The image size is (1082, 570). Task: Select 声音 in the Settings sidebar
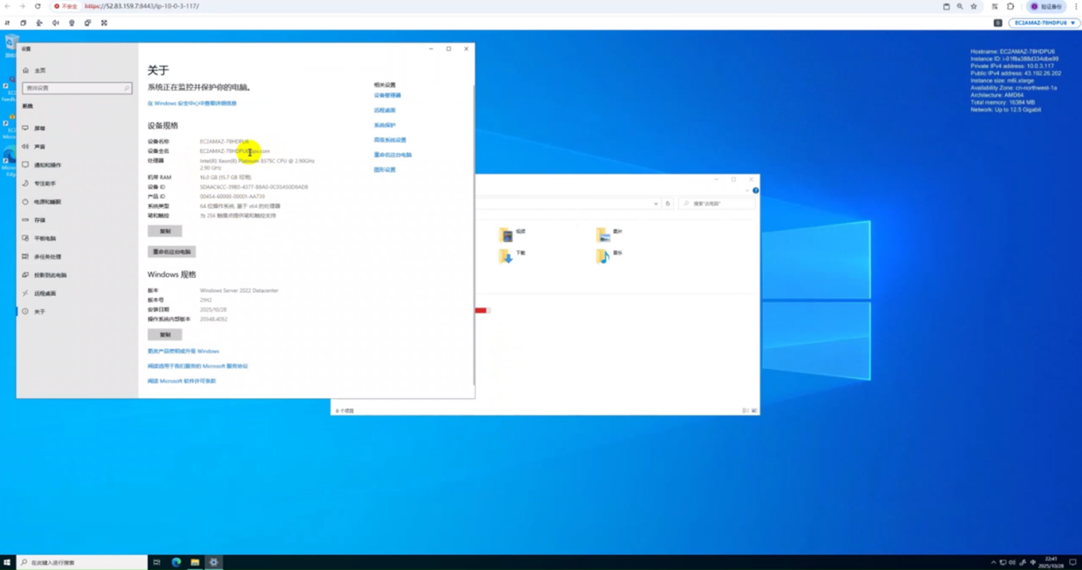click(x=40, y=147)
